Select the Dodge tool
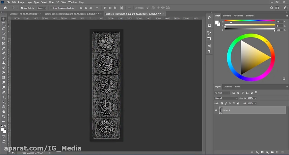 [4, 87]
